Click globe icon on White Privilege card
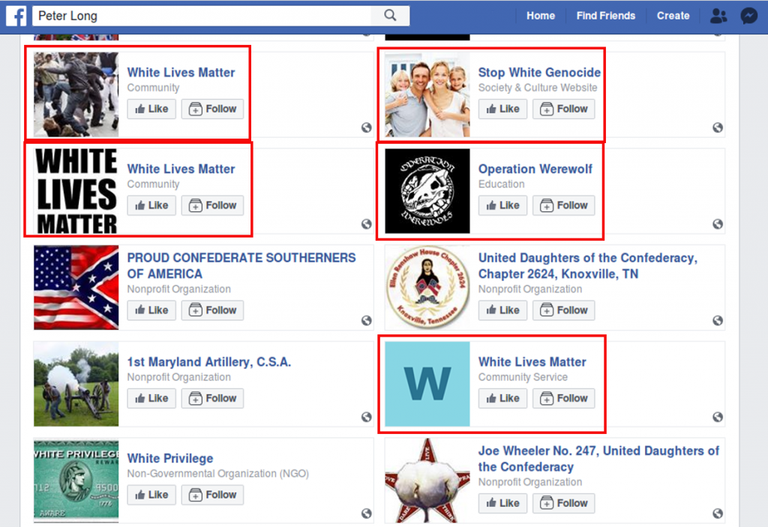The image size is (768, 527). [x=366, y=514]
